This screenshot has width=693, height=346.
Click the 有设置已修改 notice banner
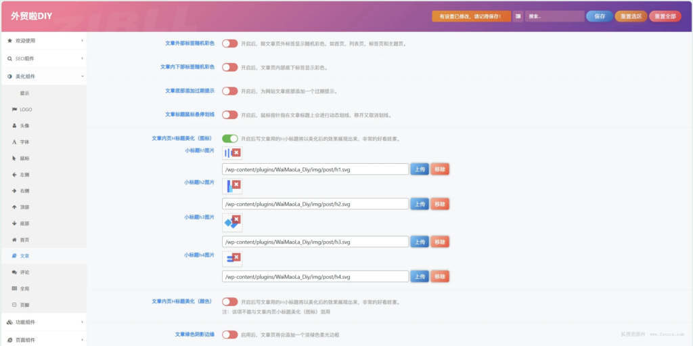(x=472, y=16)
